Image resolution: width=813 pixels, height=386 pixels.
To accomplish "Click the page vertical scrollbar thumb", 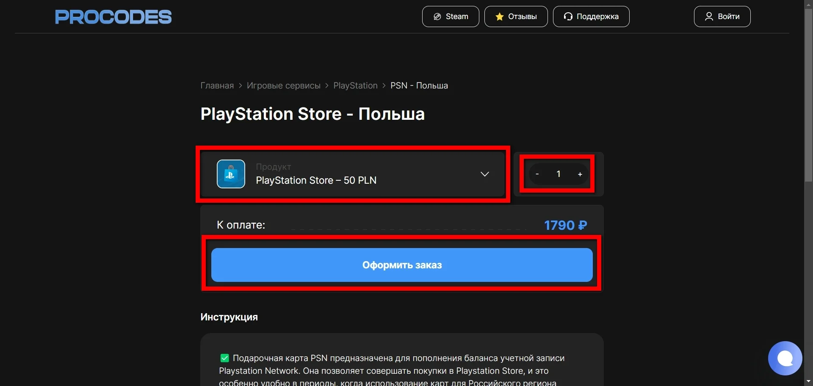I will (808, 95).
